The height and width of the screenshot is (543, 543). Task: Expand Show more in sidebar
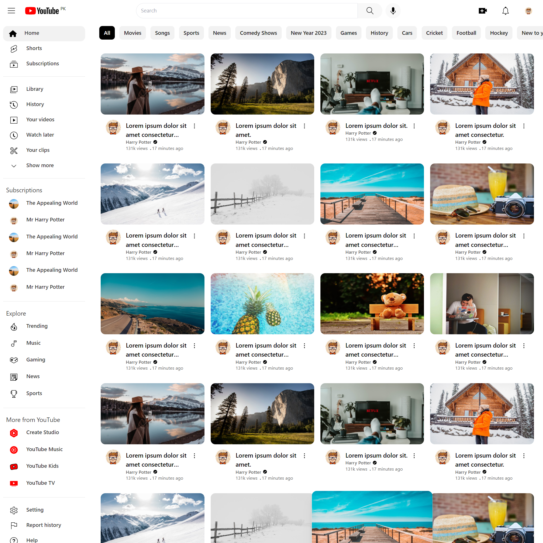[40, 165]
